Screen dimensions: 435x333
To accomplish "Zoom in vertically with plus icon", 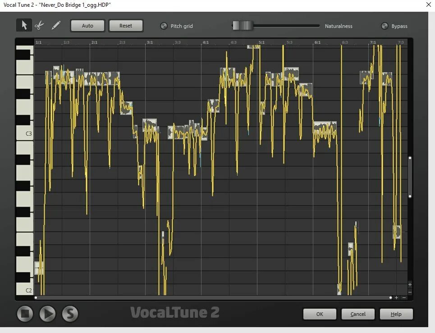I will pyautogui.click(x=410, y=285).
